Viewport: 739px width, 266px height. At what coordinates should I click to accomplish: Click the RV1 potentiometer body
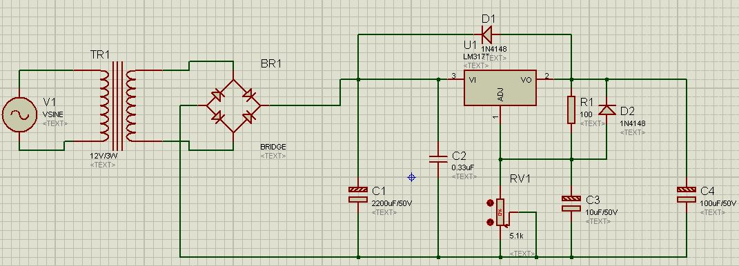pos(500,212)
